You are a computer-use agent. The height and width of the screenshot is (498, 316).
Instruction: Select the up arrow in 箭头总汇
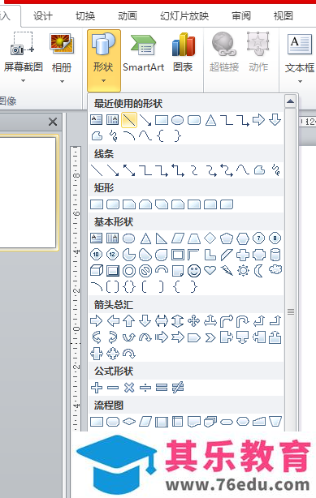point(129,321)
